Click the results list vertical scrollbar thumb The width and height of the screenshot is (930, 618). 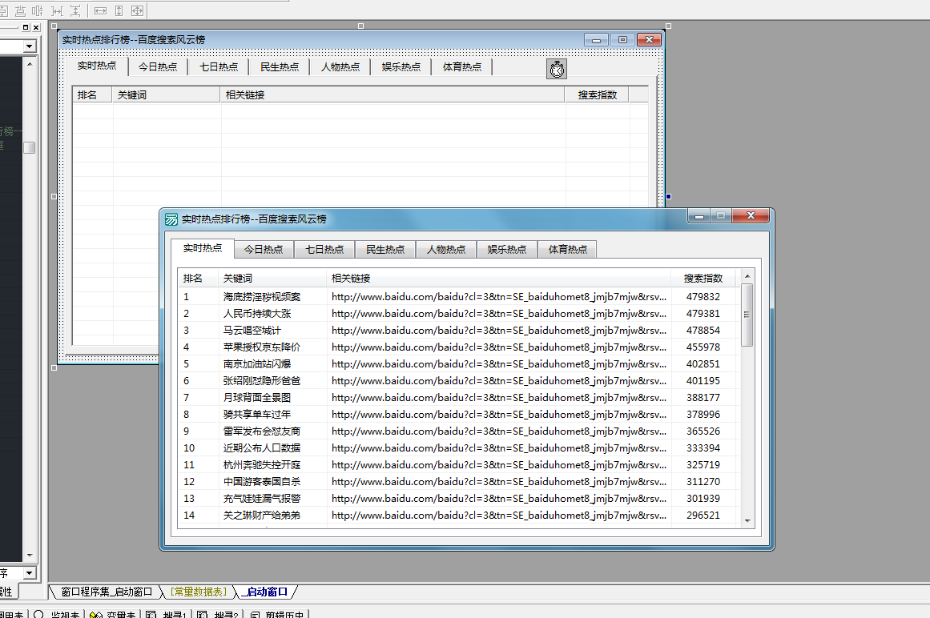click(x=747, y=315)
